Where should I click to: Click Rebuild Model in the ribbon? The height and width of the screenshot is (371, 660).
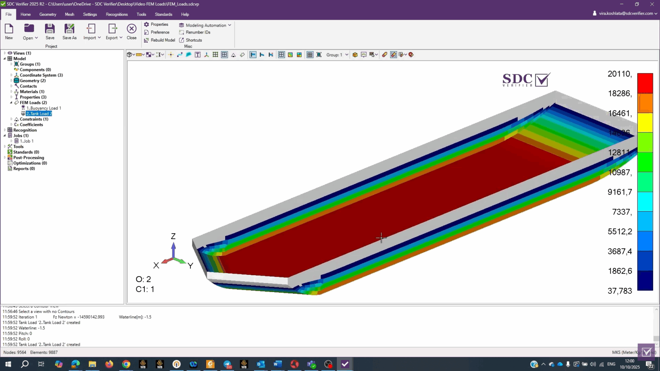tap(159, 40)
